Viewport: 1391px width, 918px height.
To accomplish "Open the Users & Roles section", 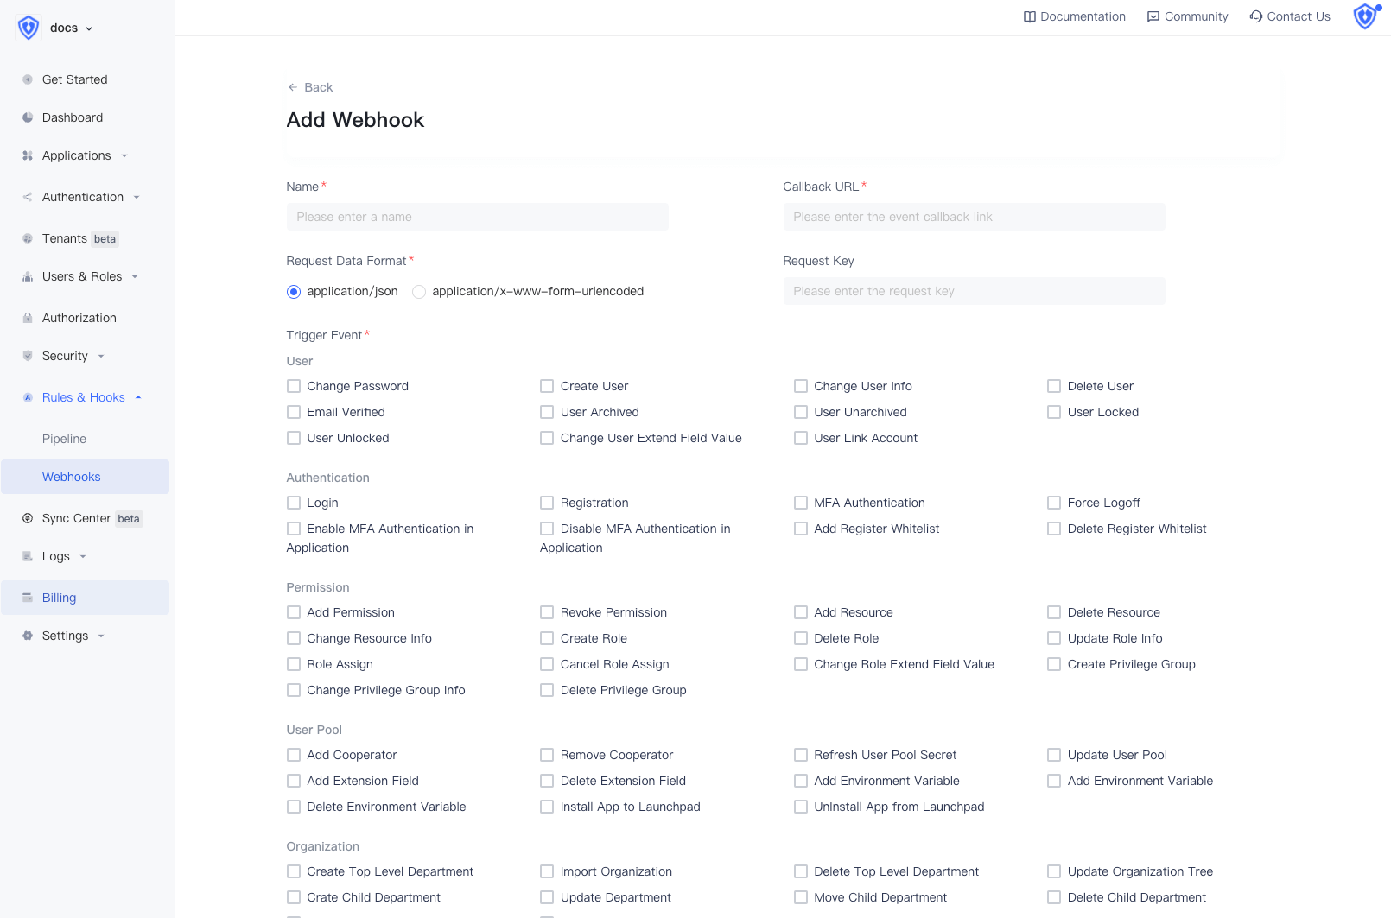I will (79, 276).
